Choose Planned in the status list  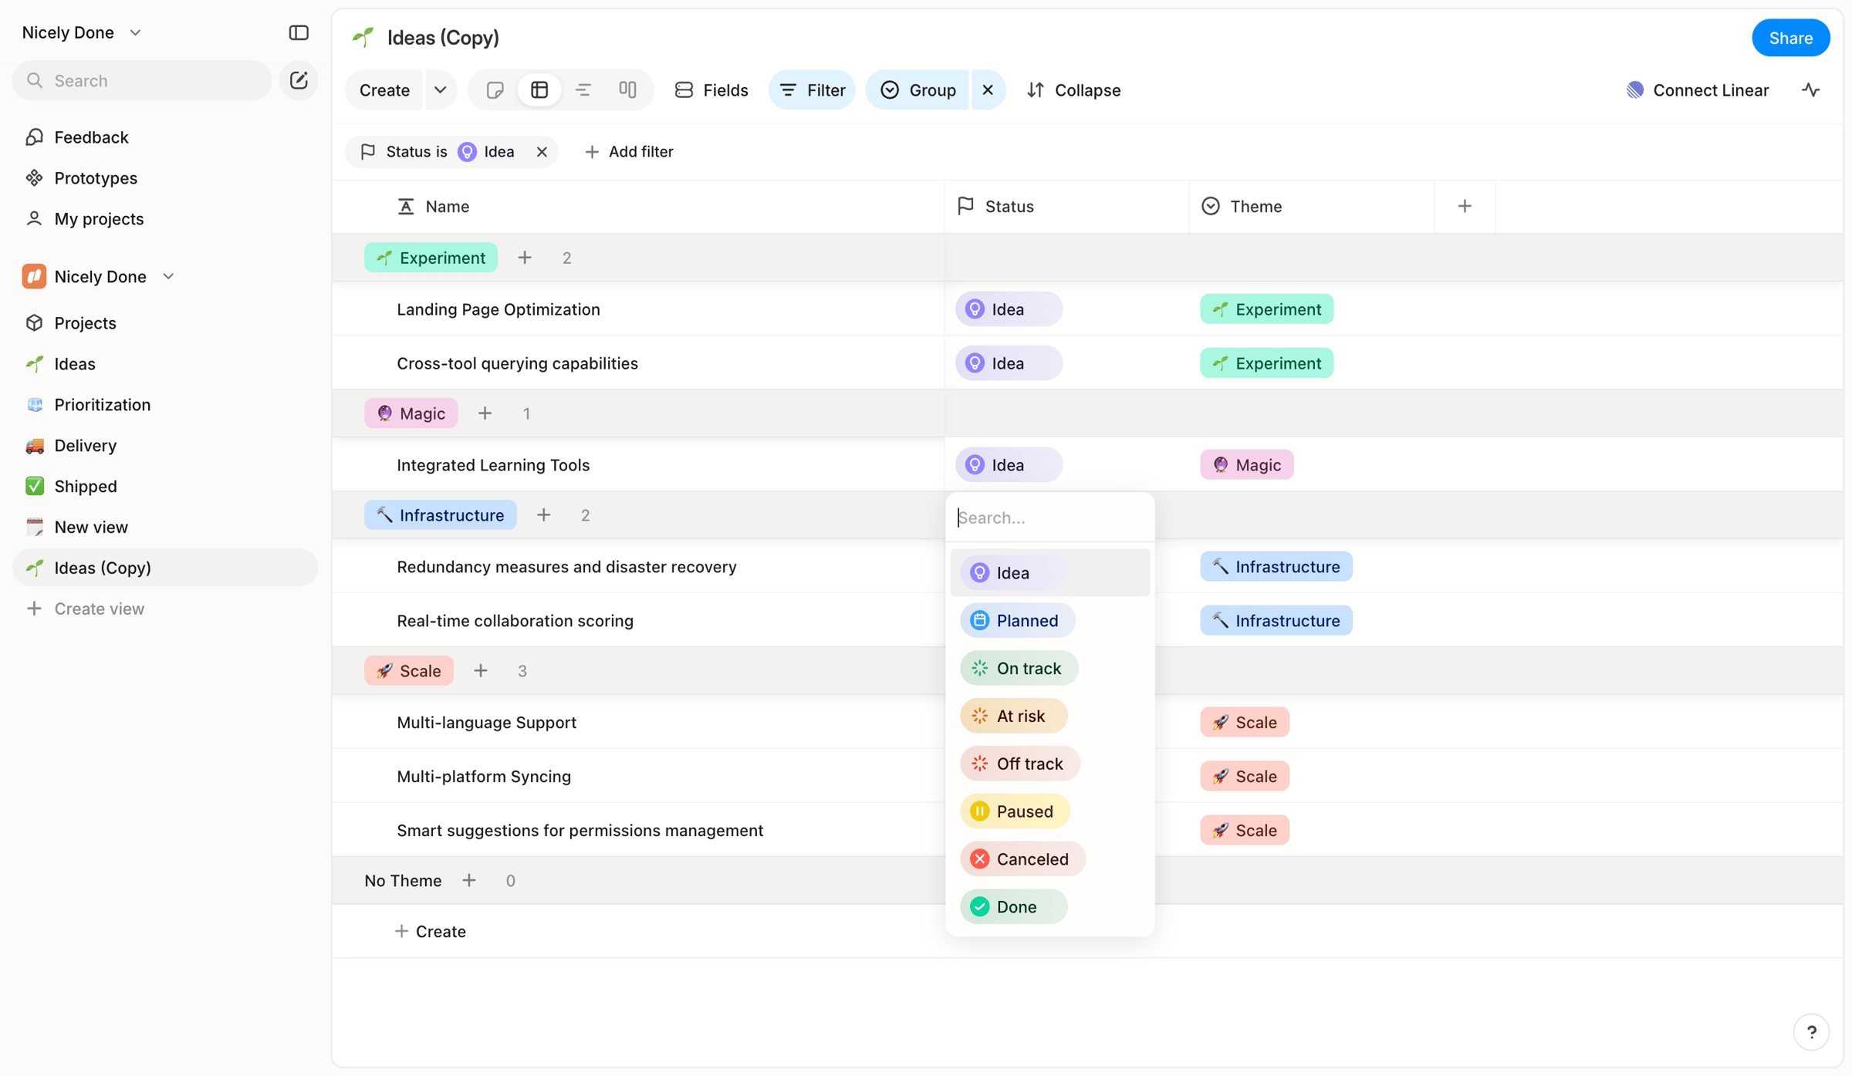coord(1017,621)
